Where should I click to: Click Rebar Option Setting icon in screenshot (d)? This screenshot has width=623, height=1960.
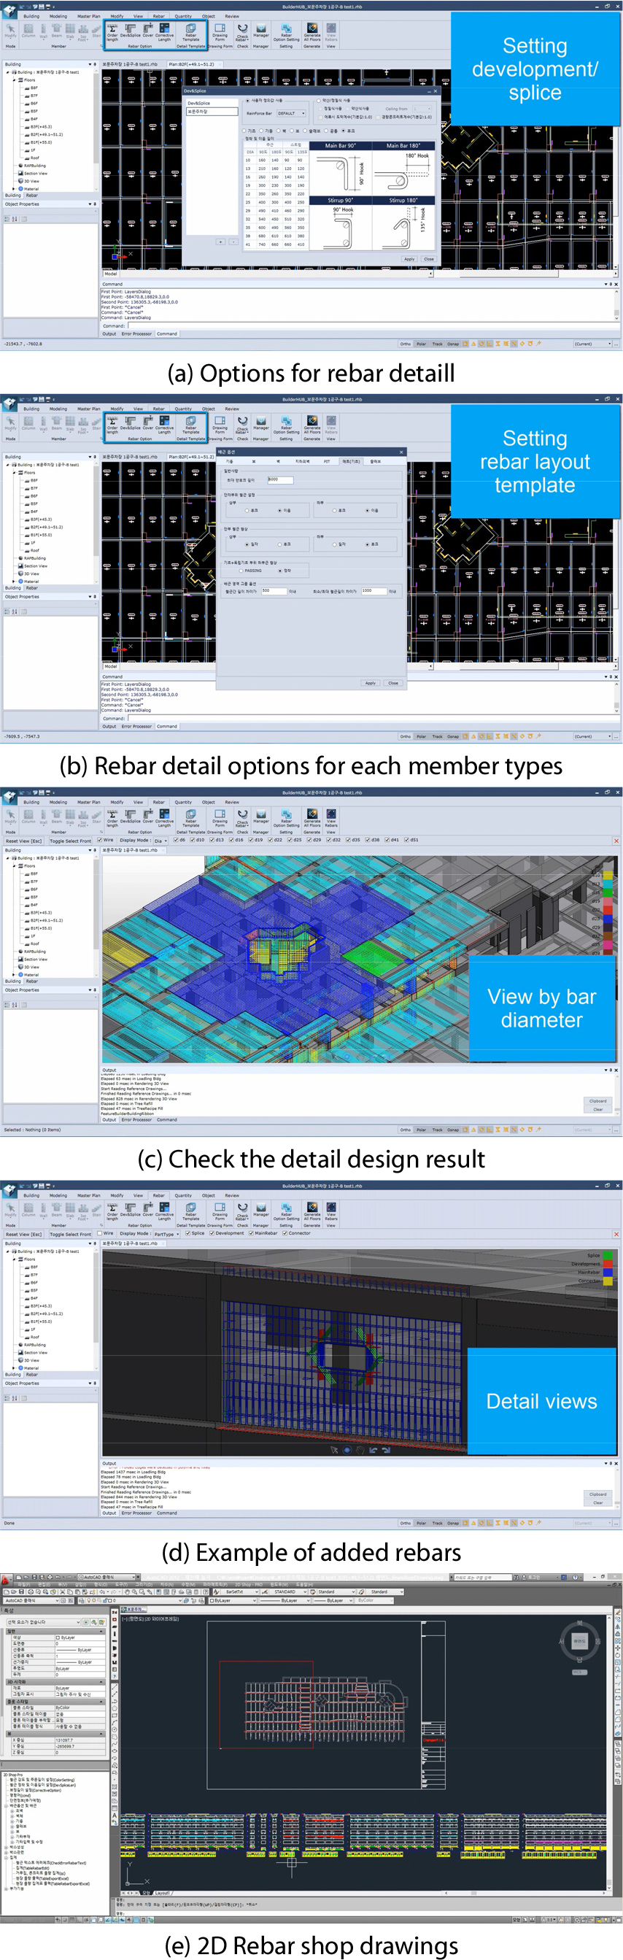point(286,1209)
